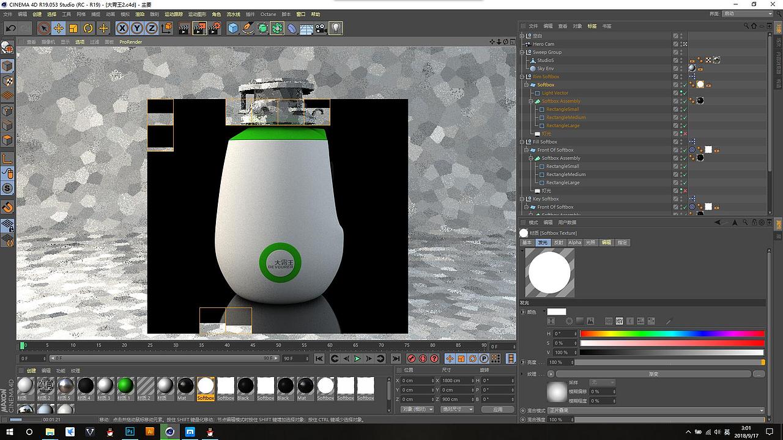Toggle the red X on orange 灯光 row
Image resolution: width=783 pixels, height=440 pixels.
tap(685, 134)
